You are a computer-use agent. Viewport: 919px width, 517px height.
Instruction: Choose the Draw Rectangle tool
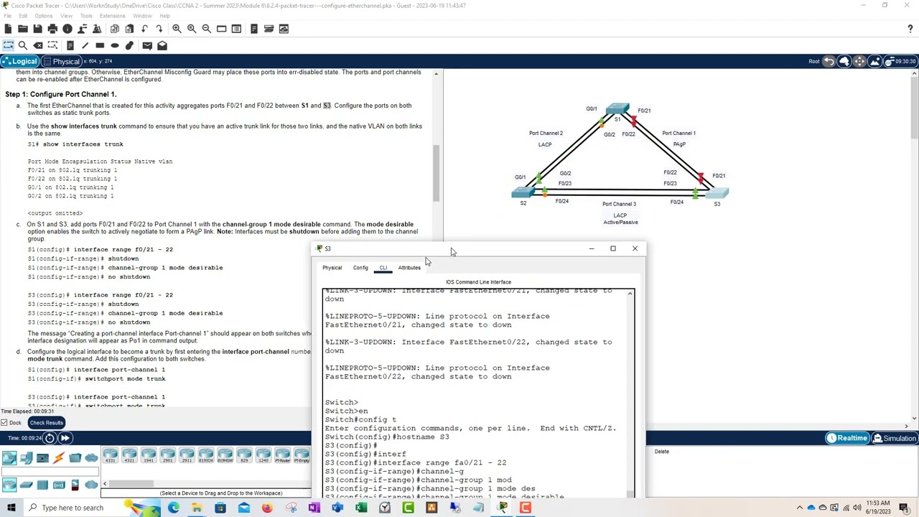point(100,45)
